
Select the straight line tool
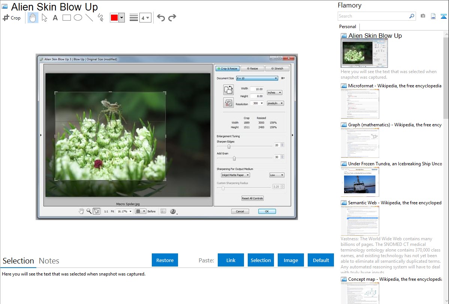[x=89, y=18]
